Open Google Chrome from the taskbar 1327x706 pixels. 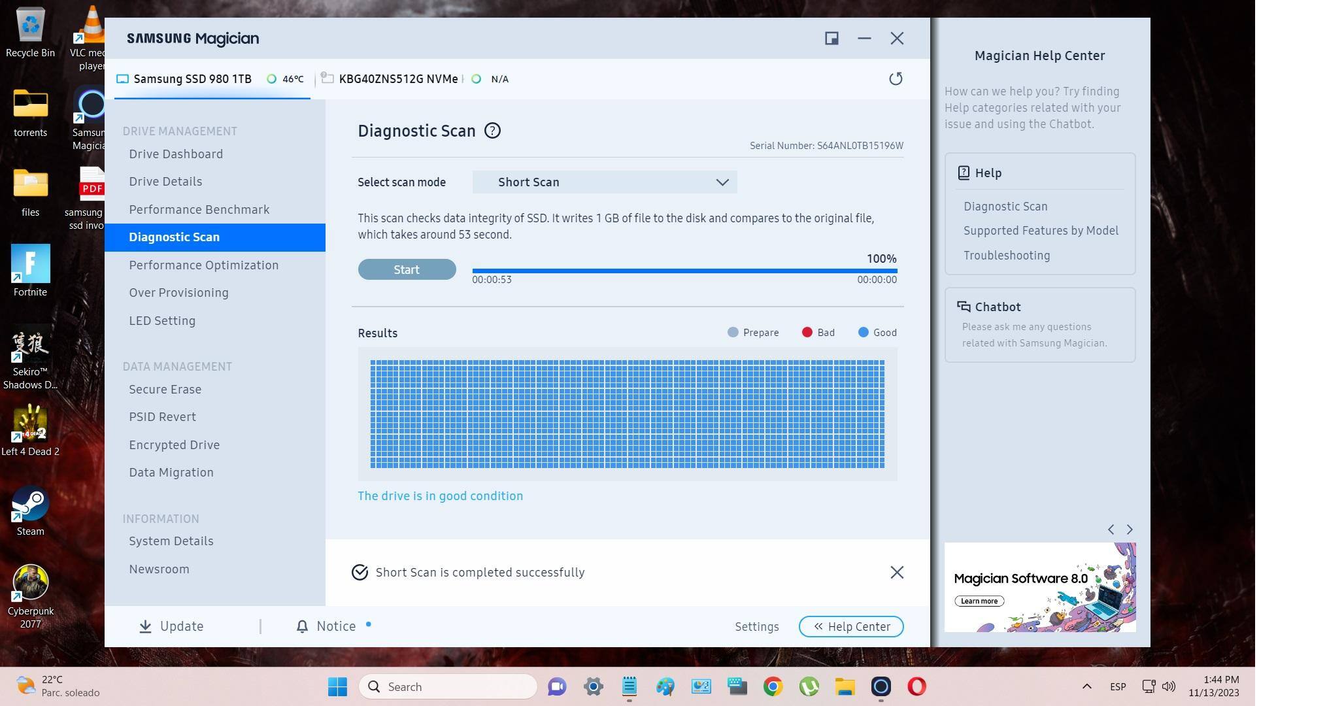(x=773, y=686)
